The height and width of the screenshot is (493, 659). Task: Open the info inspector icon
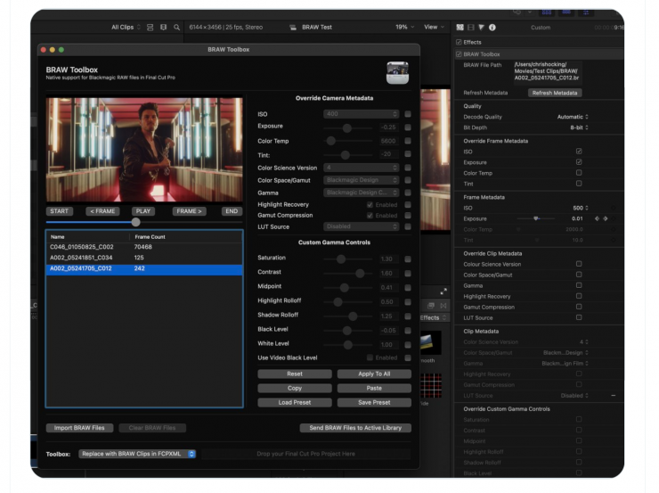coord(492,28)
